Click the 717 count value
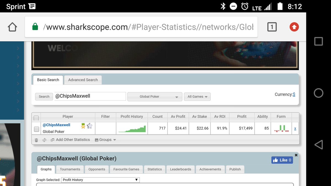331x186 pixels. [162, 128]
